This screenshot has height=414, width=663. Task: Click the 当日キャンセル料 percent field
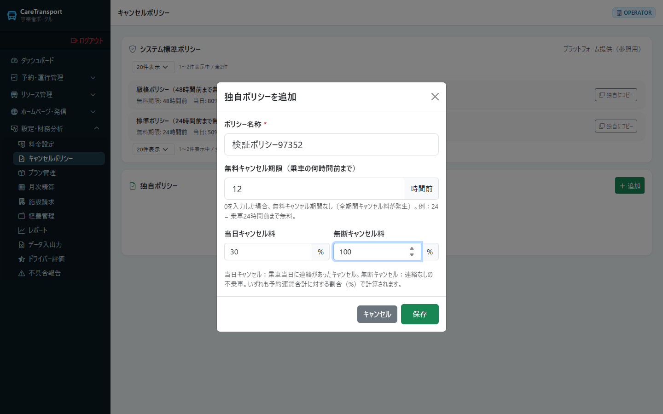[268, 252]
